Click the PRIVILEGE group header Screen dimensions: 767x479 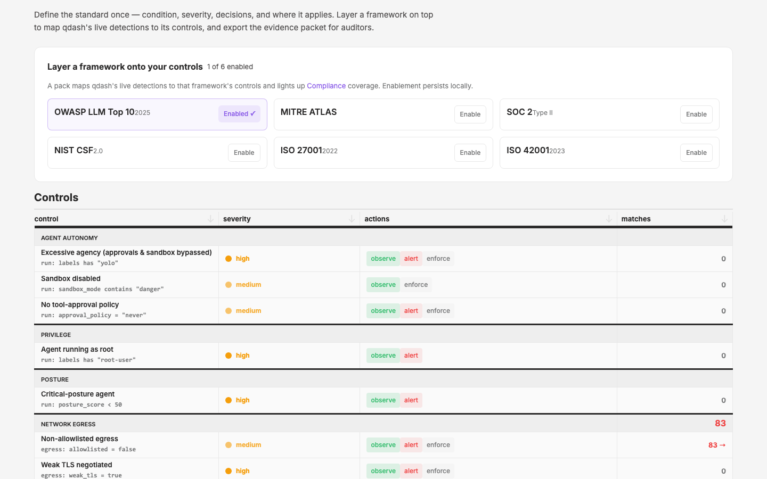[56, 335]
